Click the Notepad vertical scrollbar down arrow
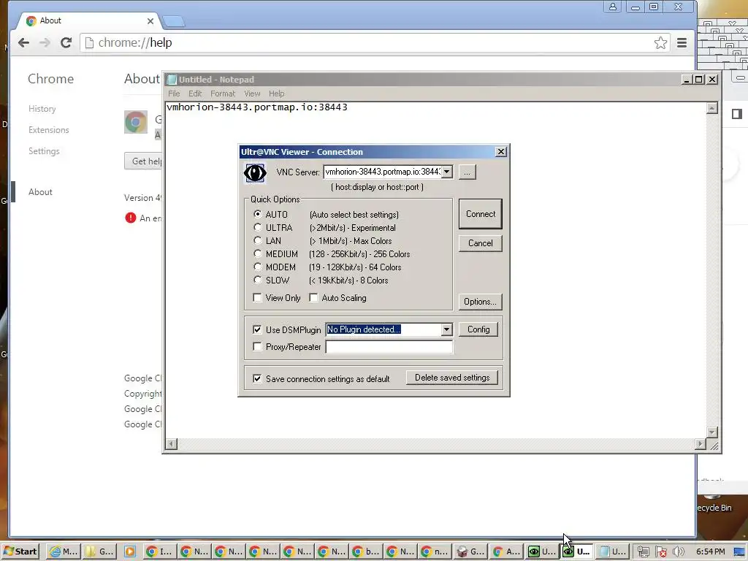Screen dimensions: 748x561 click(711, 432)
